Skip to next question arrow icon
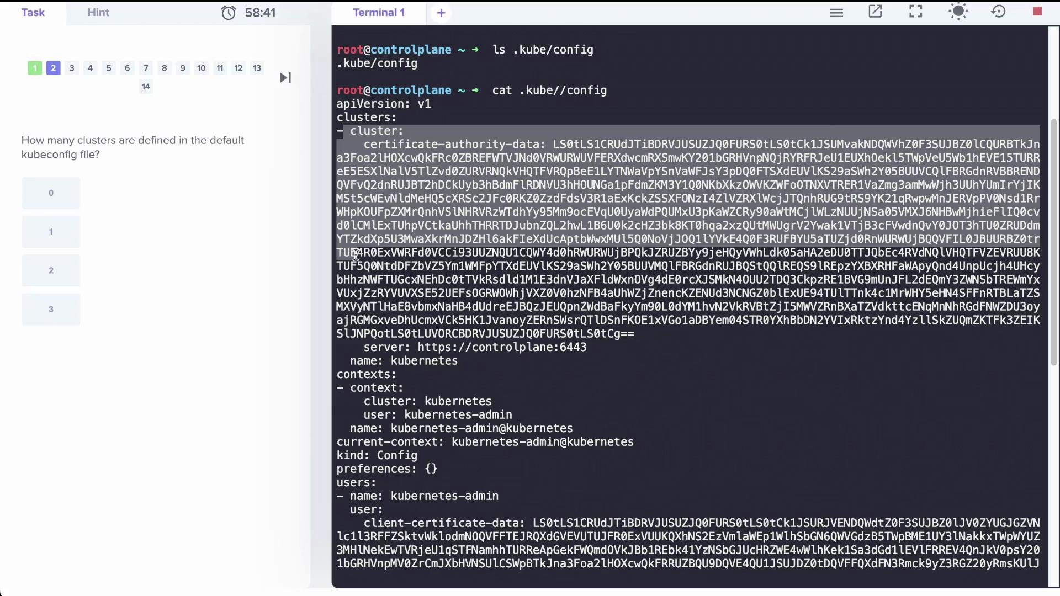The height and width of the screenshot is (596, 1060). 285,78
